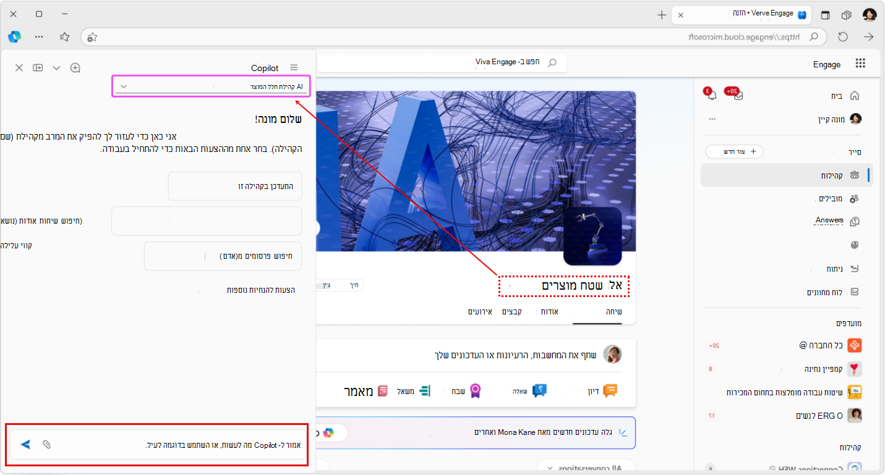885x475 pixels.
Task: Select the חיפוש פרסומים מ(אדם) suggestion
Action: click(x=223, y=256)
